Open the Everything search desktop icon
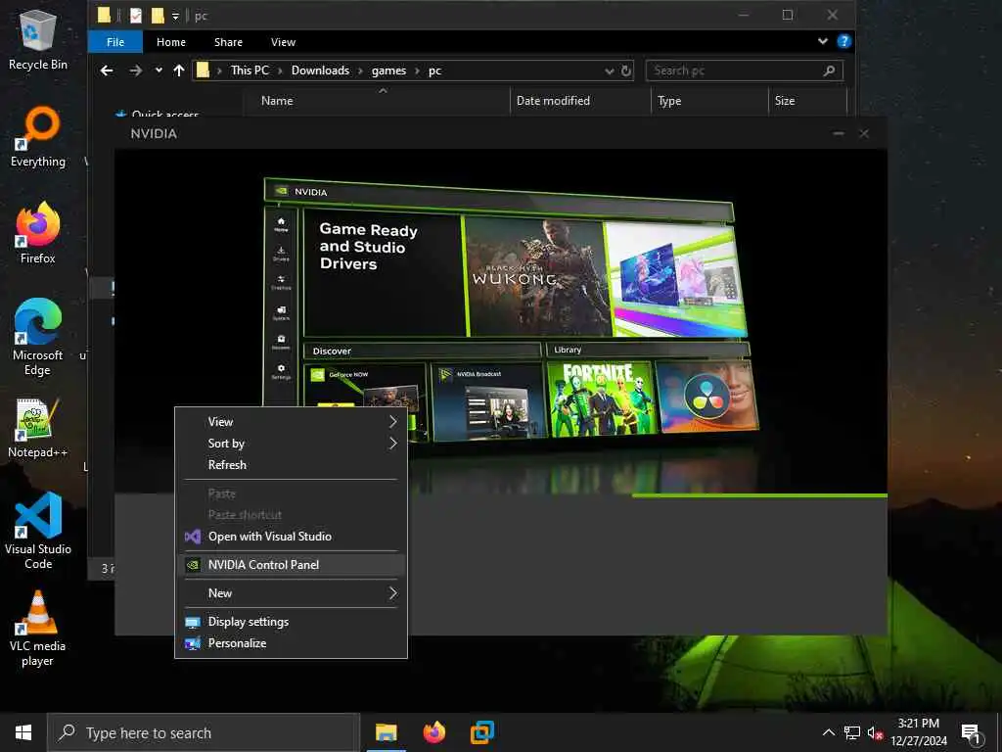1002x752 pixels. [38, 137]
